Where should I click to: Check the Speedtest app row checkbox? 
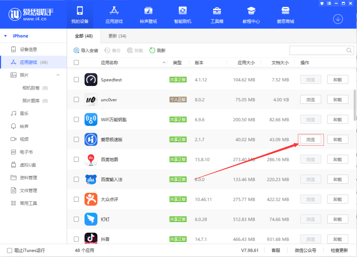pos(76,79)
